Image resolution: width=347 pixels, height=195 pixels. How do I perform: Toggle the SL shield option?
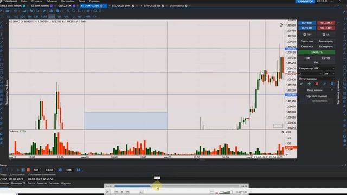[x=326, y=35]
